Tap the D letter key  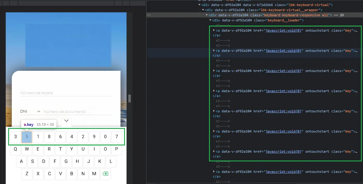pos(43,161)
